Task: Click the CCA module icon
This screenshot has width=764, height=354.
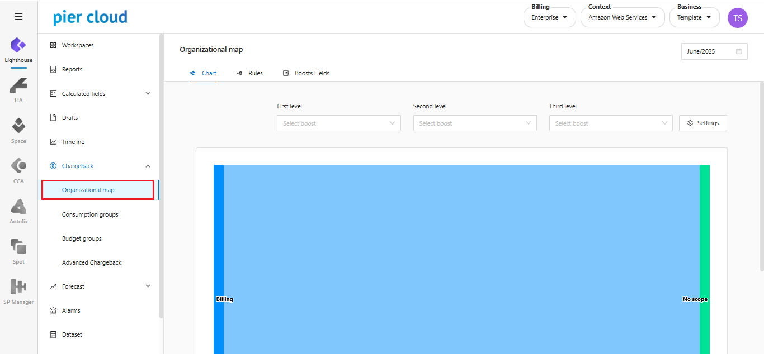Action: pos(18,166)
